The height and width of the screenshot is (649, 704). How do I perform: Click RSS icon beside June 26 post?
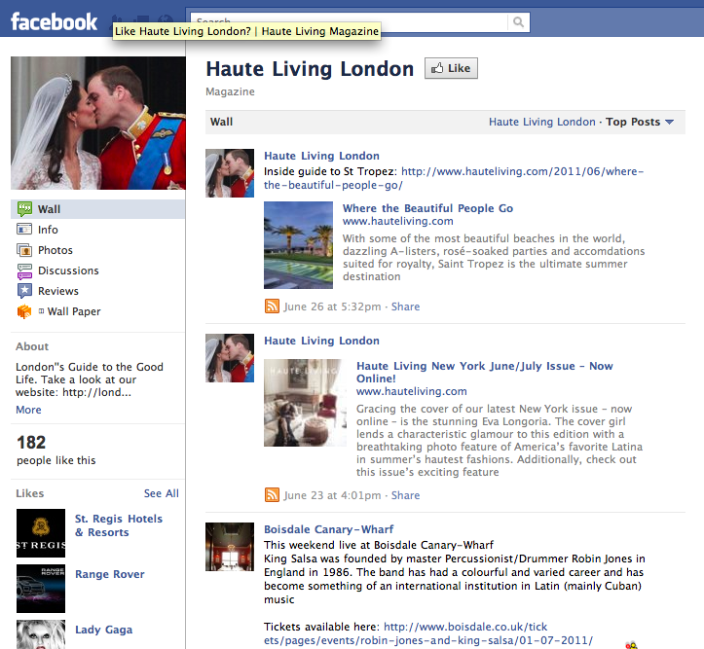[273, 306]
